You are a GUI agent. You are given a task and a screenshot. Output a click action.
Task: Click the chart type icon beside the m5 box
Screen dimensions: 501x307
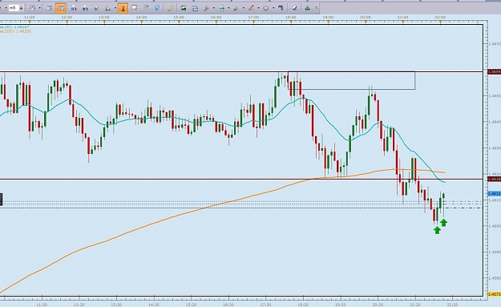[32, 8]
